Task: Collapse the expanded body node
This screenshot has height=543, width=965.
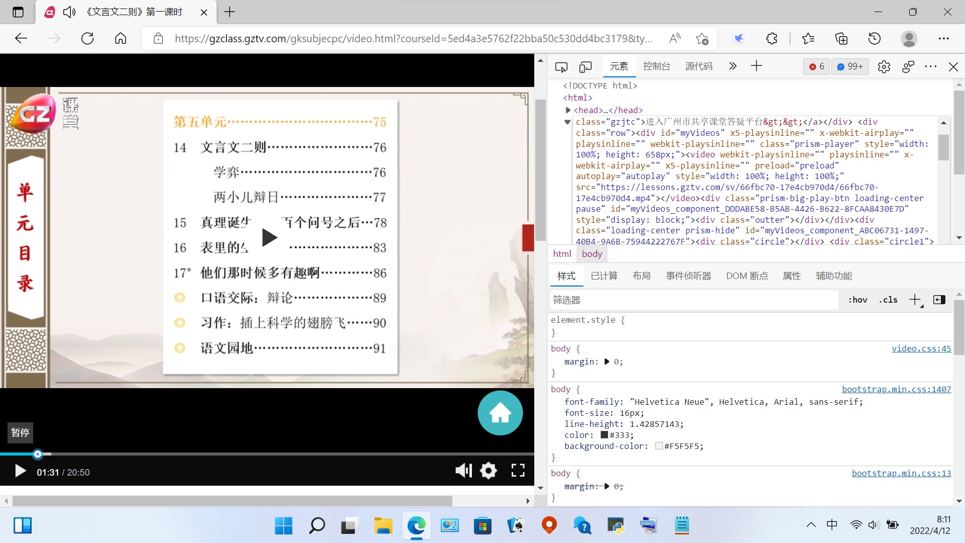Action: click(x=567, y=122)
